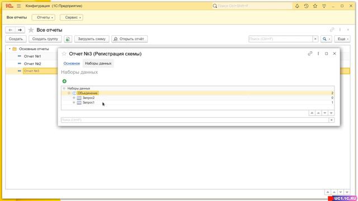The height and width of the screenshot is (201, 358).
Task: Clear the list search field
Action: click(315, 39)
